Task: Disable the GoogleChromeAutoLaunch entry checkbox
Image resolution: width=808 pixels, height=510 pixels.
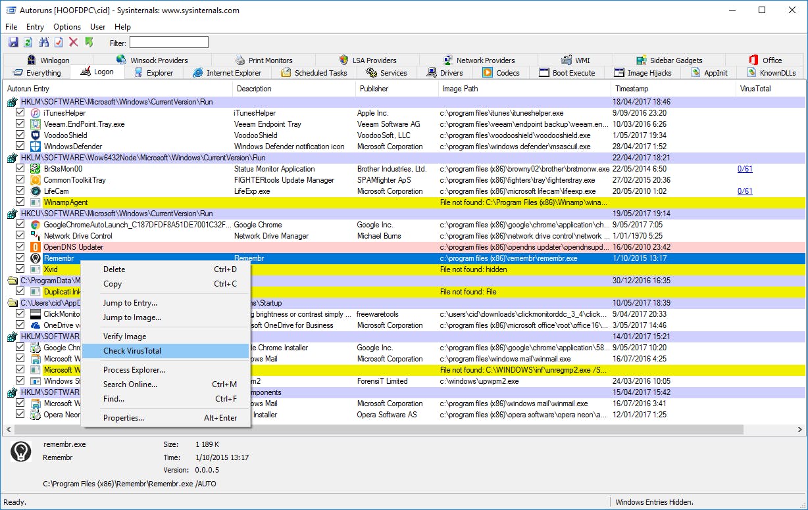Action: (x=20, y=225)
